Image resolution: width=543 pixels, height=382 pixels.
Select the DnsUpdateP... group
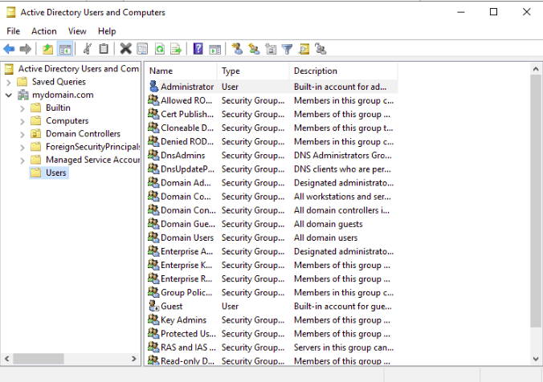[272, 169]
